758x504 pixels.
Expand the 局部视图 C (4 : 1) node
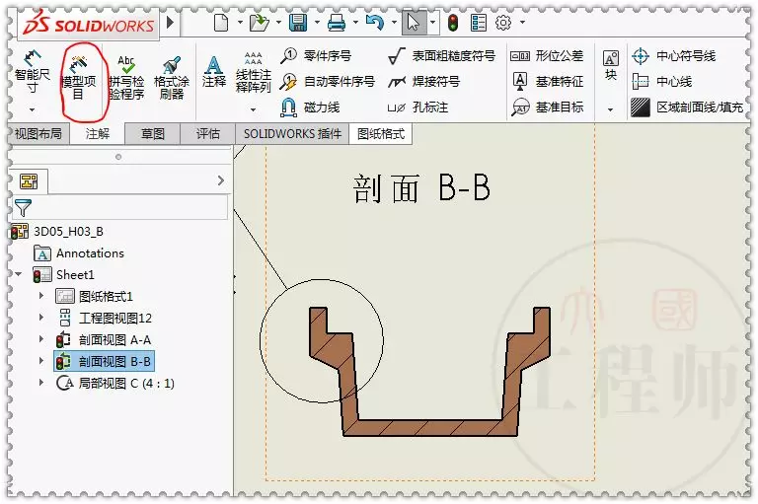pos(41,383)
